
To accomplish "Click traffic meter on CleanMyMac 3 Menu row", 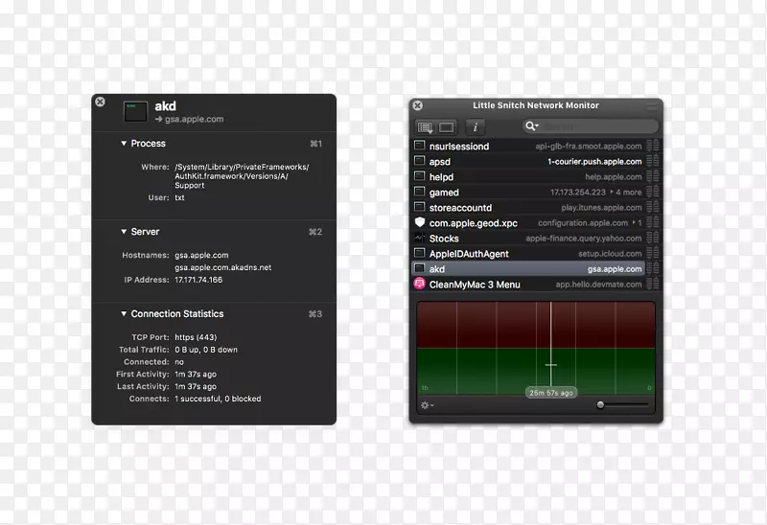I will coord(653,284).
